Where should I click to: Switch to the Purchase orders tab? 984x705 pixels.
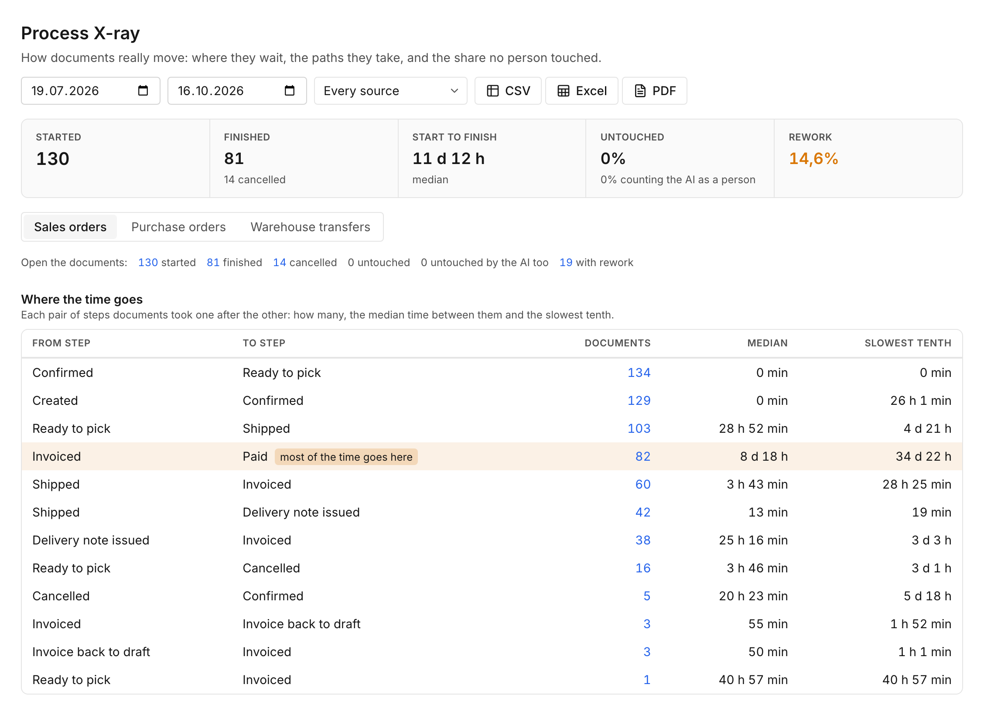pyautogui.click(x=178, y=227)
